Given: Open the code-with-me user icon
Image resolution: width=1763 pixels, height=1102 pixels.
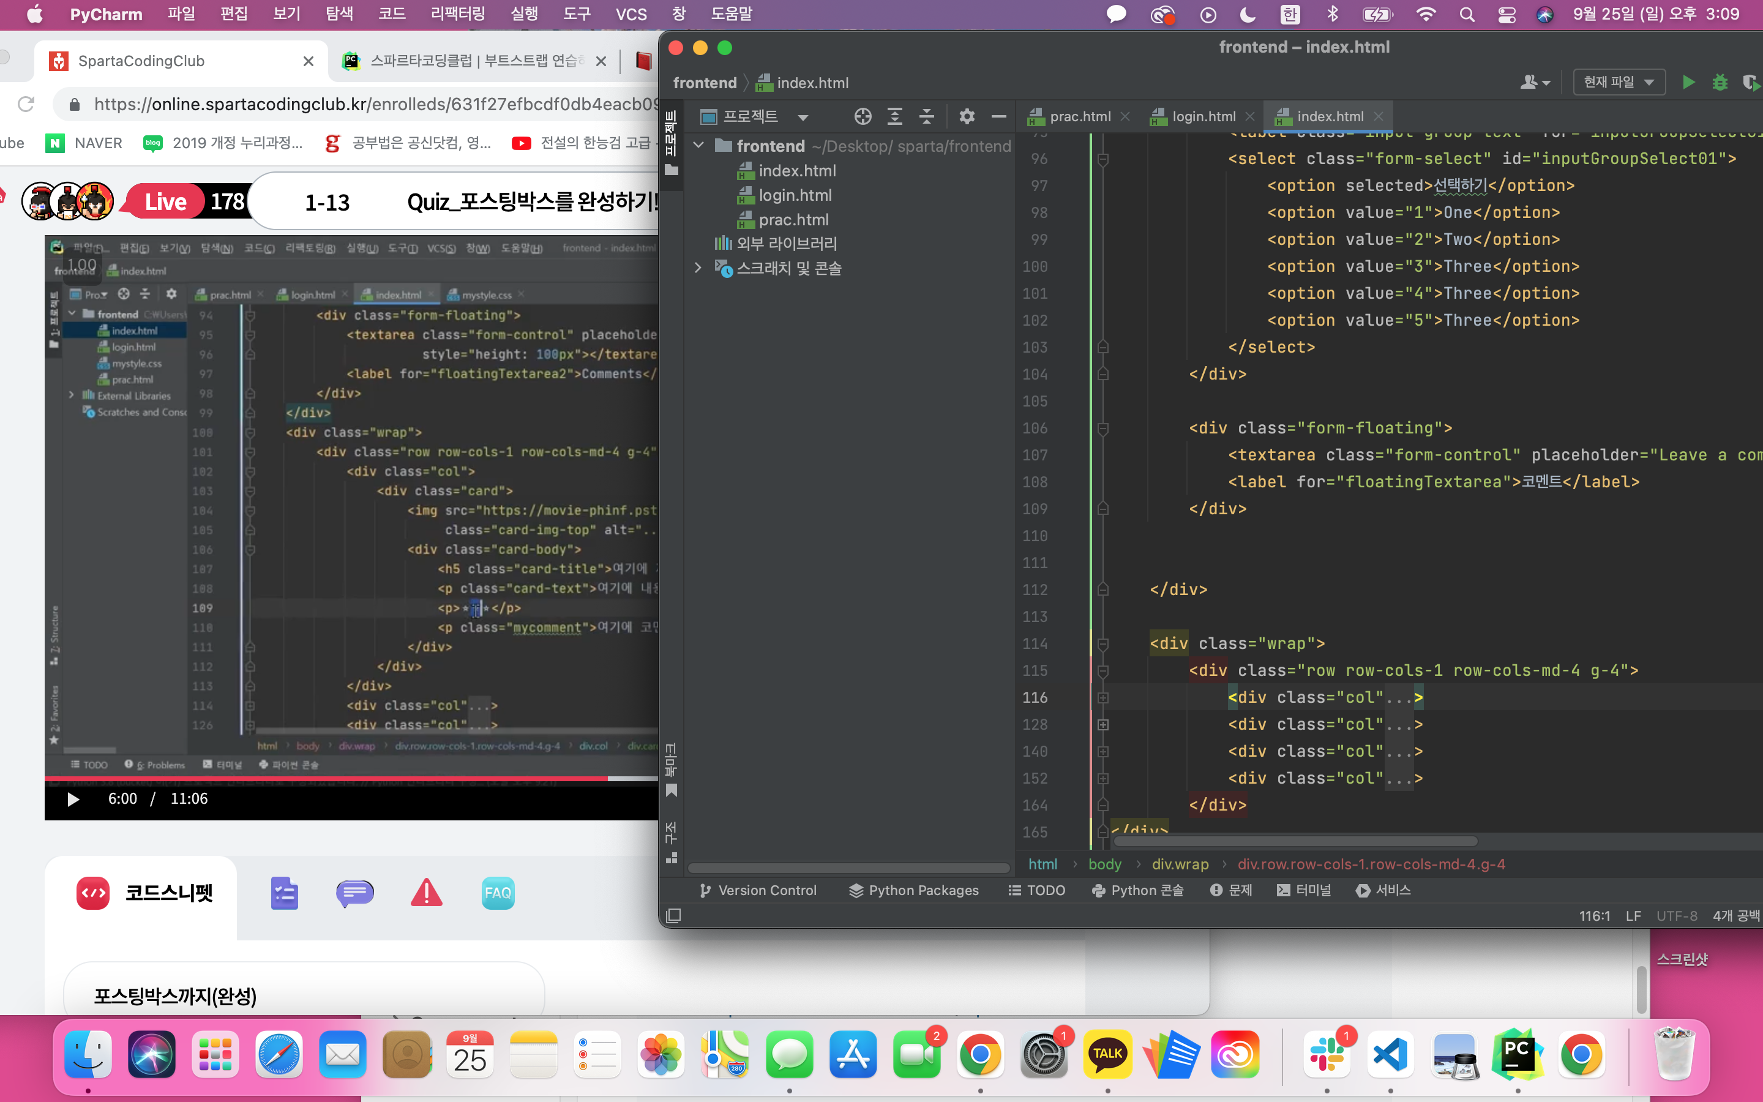Looking at the screenshot, I should click(x=1535, y=83).
